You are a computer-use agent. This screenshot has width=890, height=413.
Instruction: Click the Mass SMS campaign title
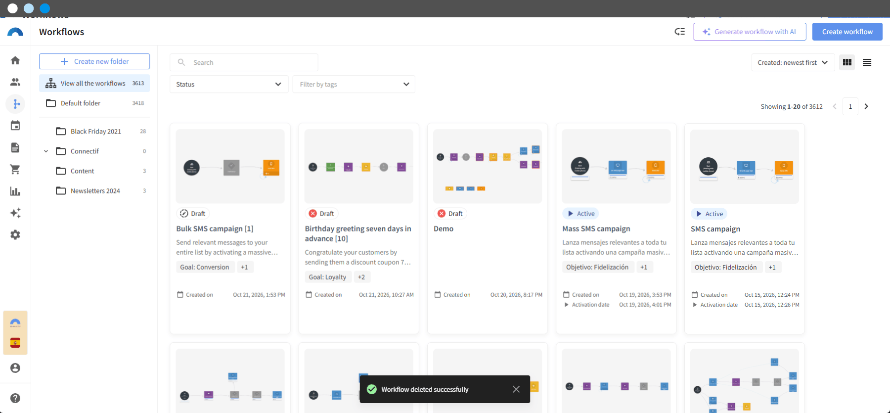596,229
